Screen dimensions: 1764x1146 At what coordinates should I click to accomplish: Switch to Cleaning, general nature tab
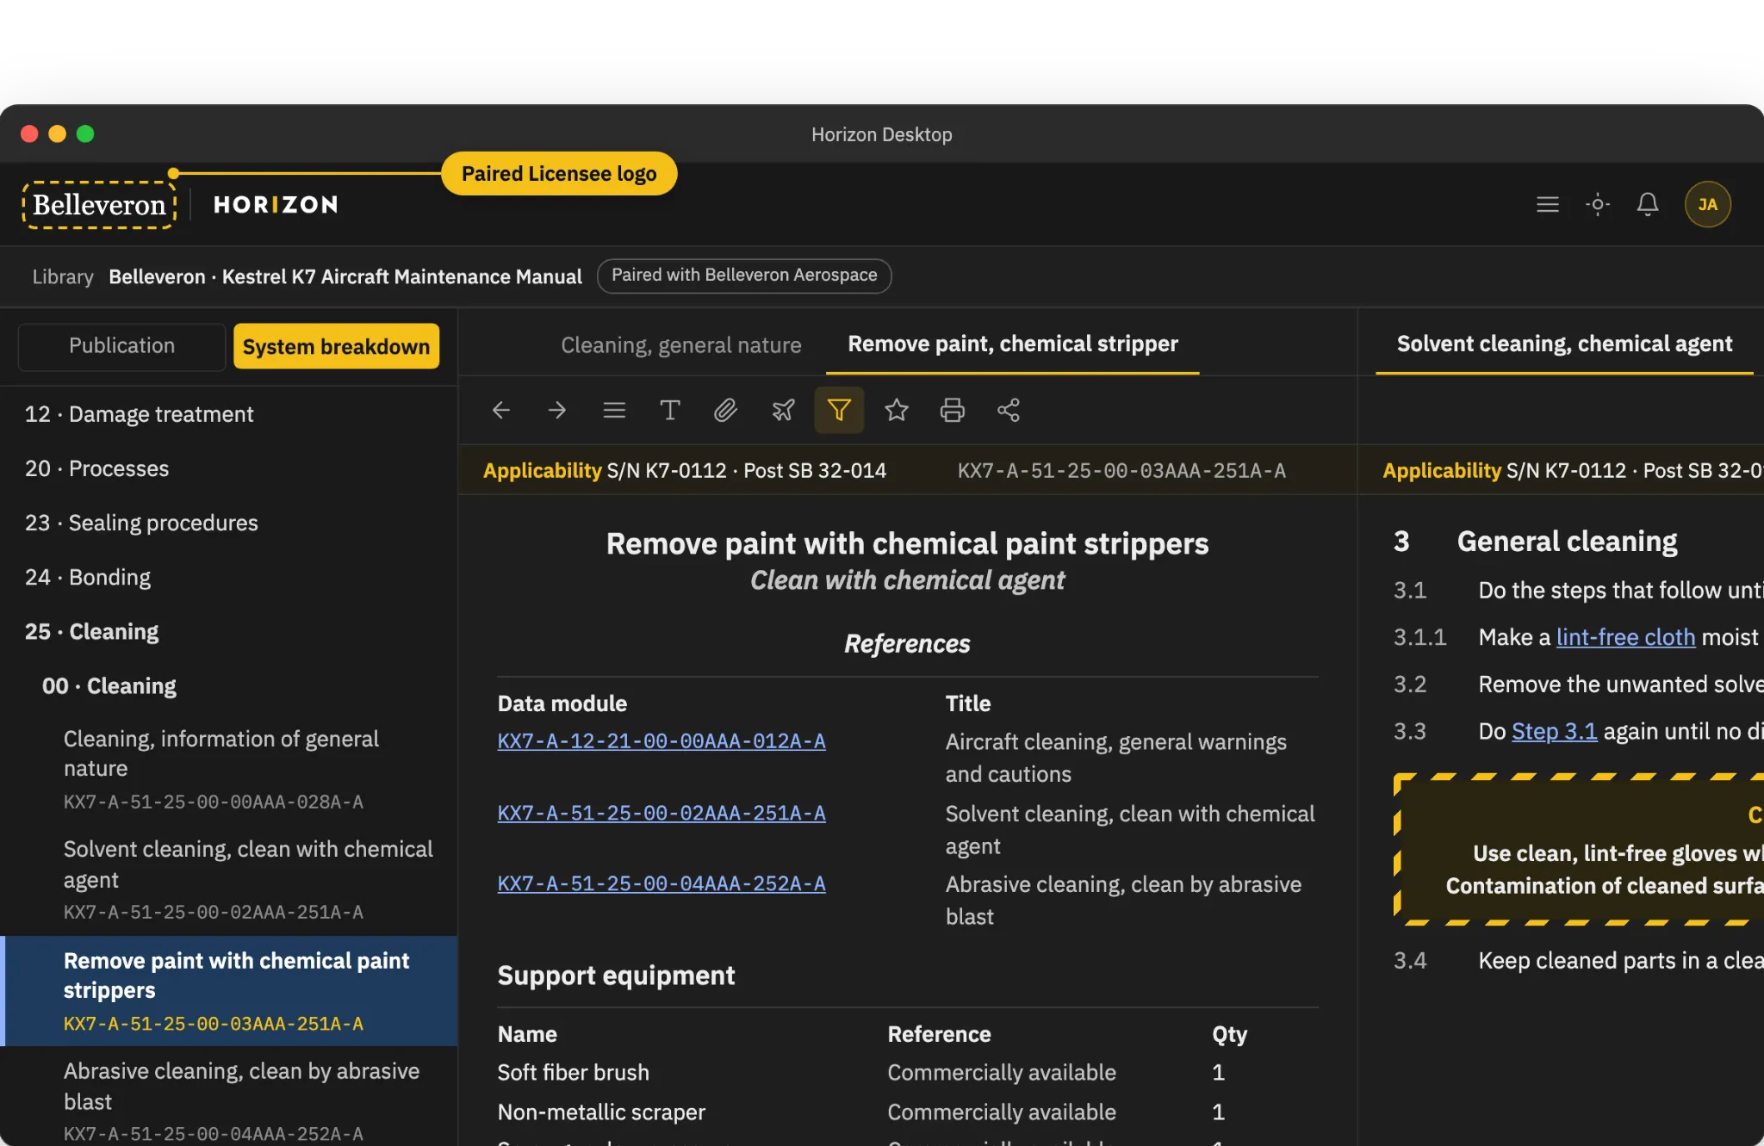pos(681,345)
